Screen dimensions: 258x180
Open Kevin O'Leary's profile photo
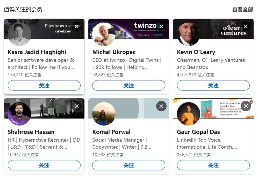189,34
